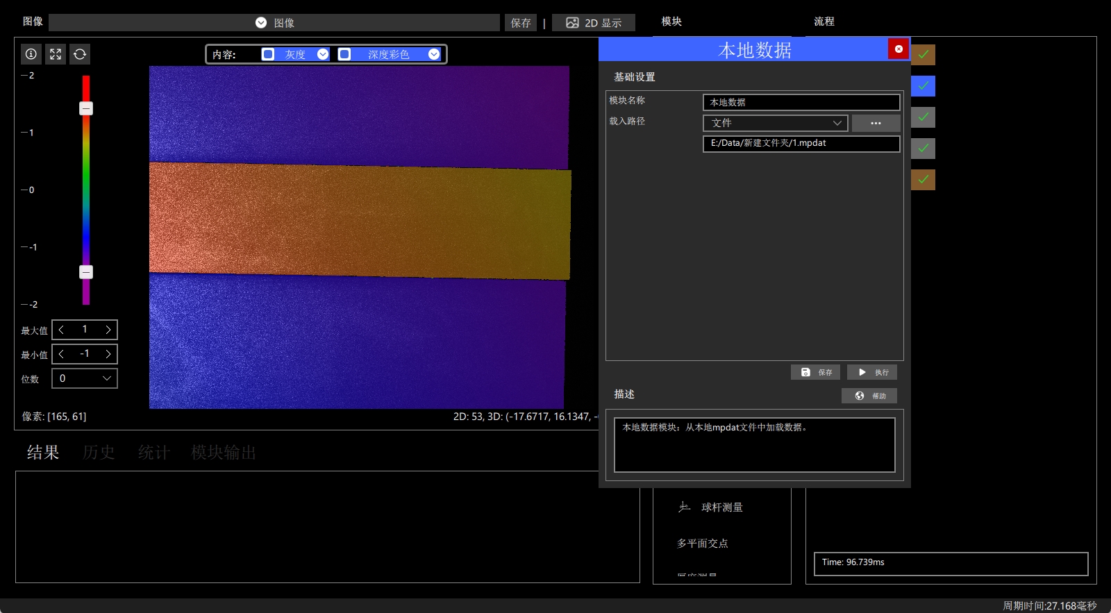Click the description text box in the dialog

[x=755, y=445]
